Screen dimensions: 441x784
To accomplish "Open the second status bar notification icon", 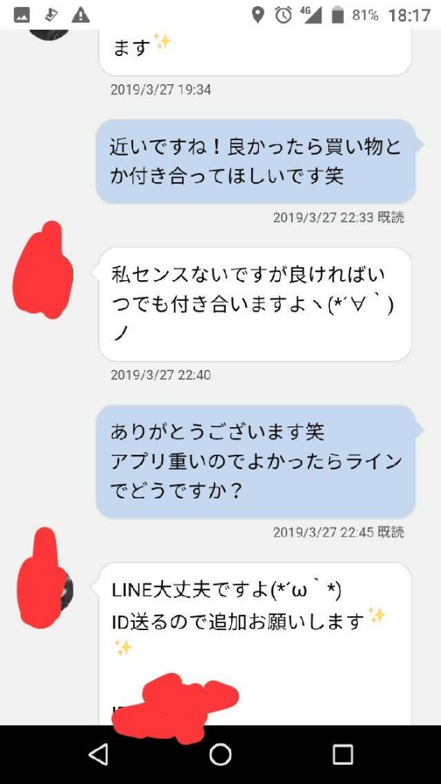I will click(51, 15).
